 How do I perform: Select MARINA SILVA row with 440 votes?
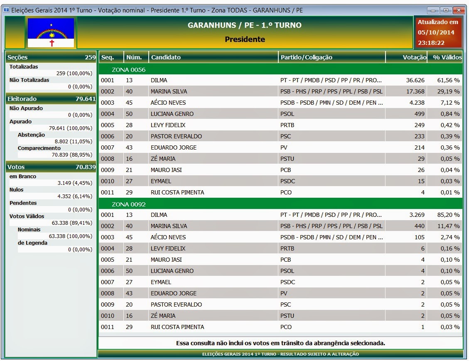280,226
